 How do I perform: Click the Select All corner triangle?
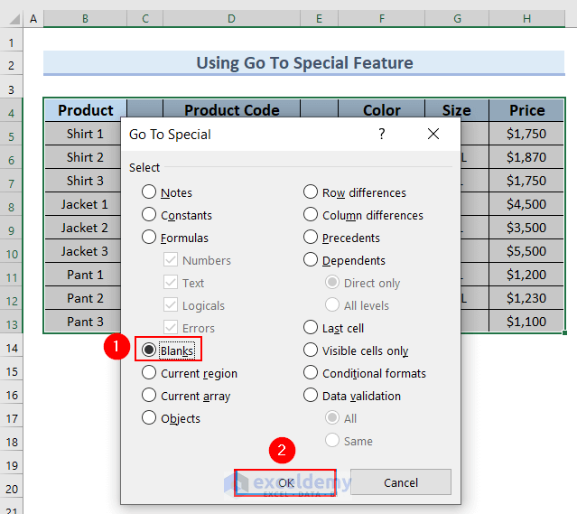click(14, 19)
